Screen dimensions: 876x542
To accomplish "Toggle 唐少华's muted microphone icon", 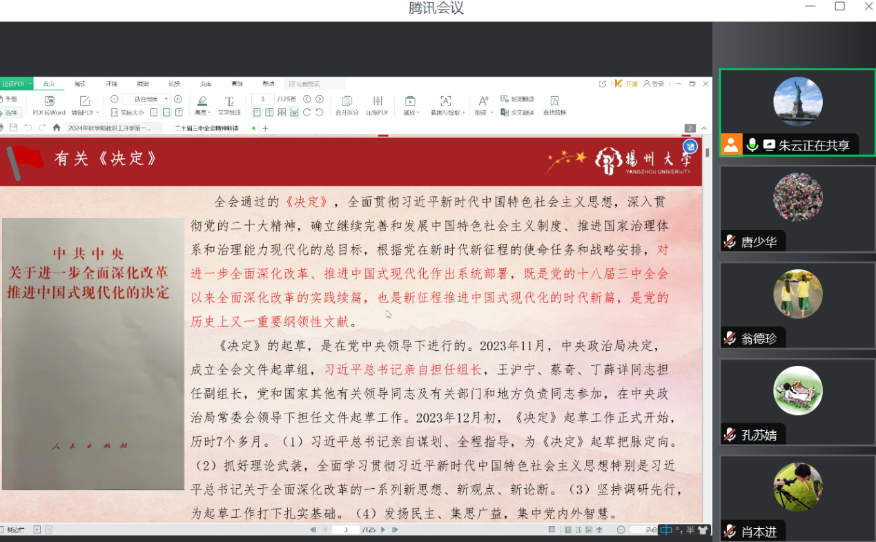I will point(730,242).
